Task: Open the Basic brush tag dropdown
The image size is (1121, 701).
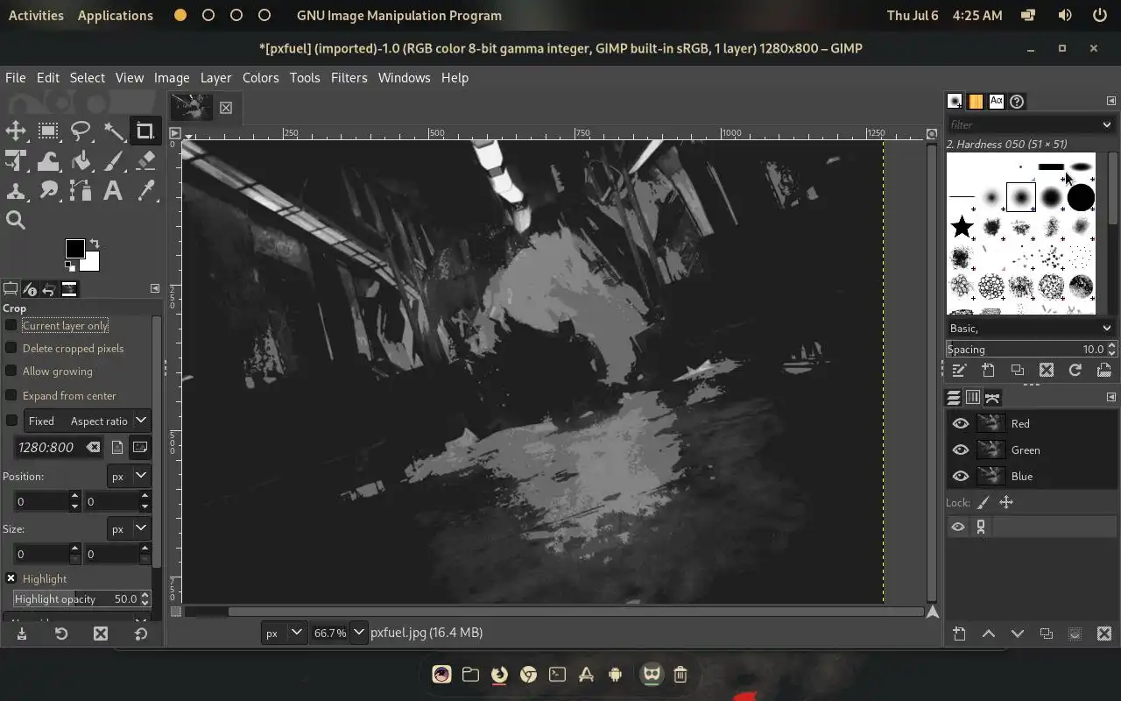Action: click(x=1107, y=328)
